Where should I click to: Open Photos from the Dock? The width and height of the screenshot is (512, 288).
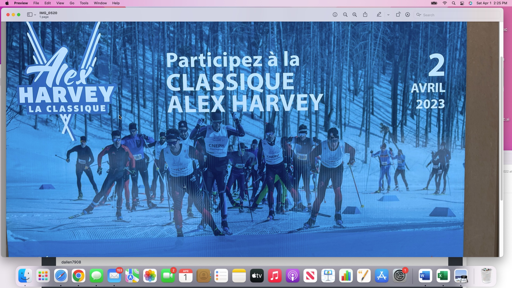(150, 276)
